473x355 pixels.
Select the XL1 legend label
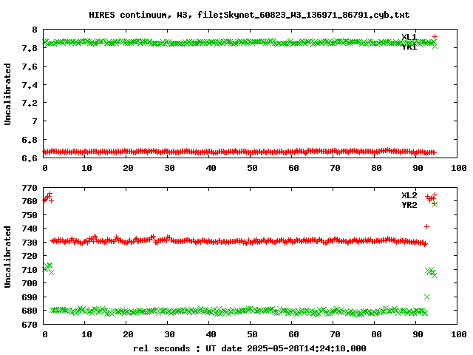point(409,37)
